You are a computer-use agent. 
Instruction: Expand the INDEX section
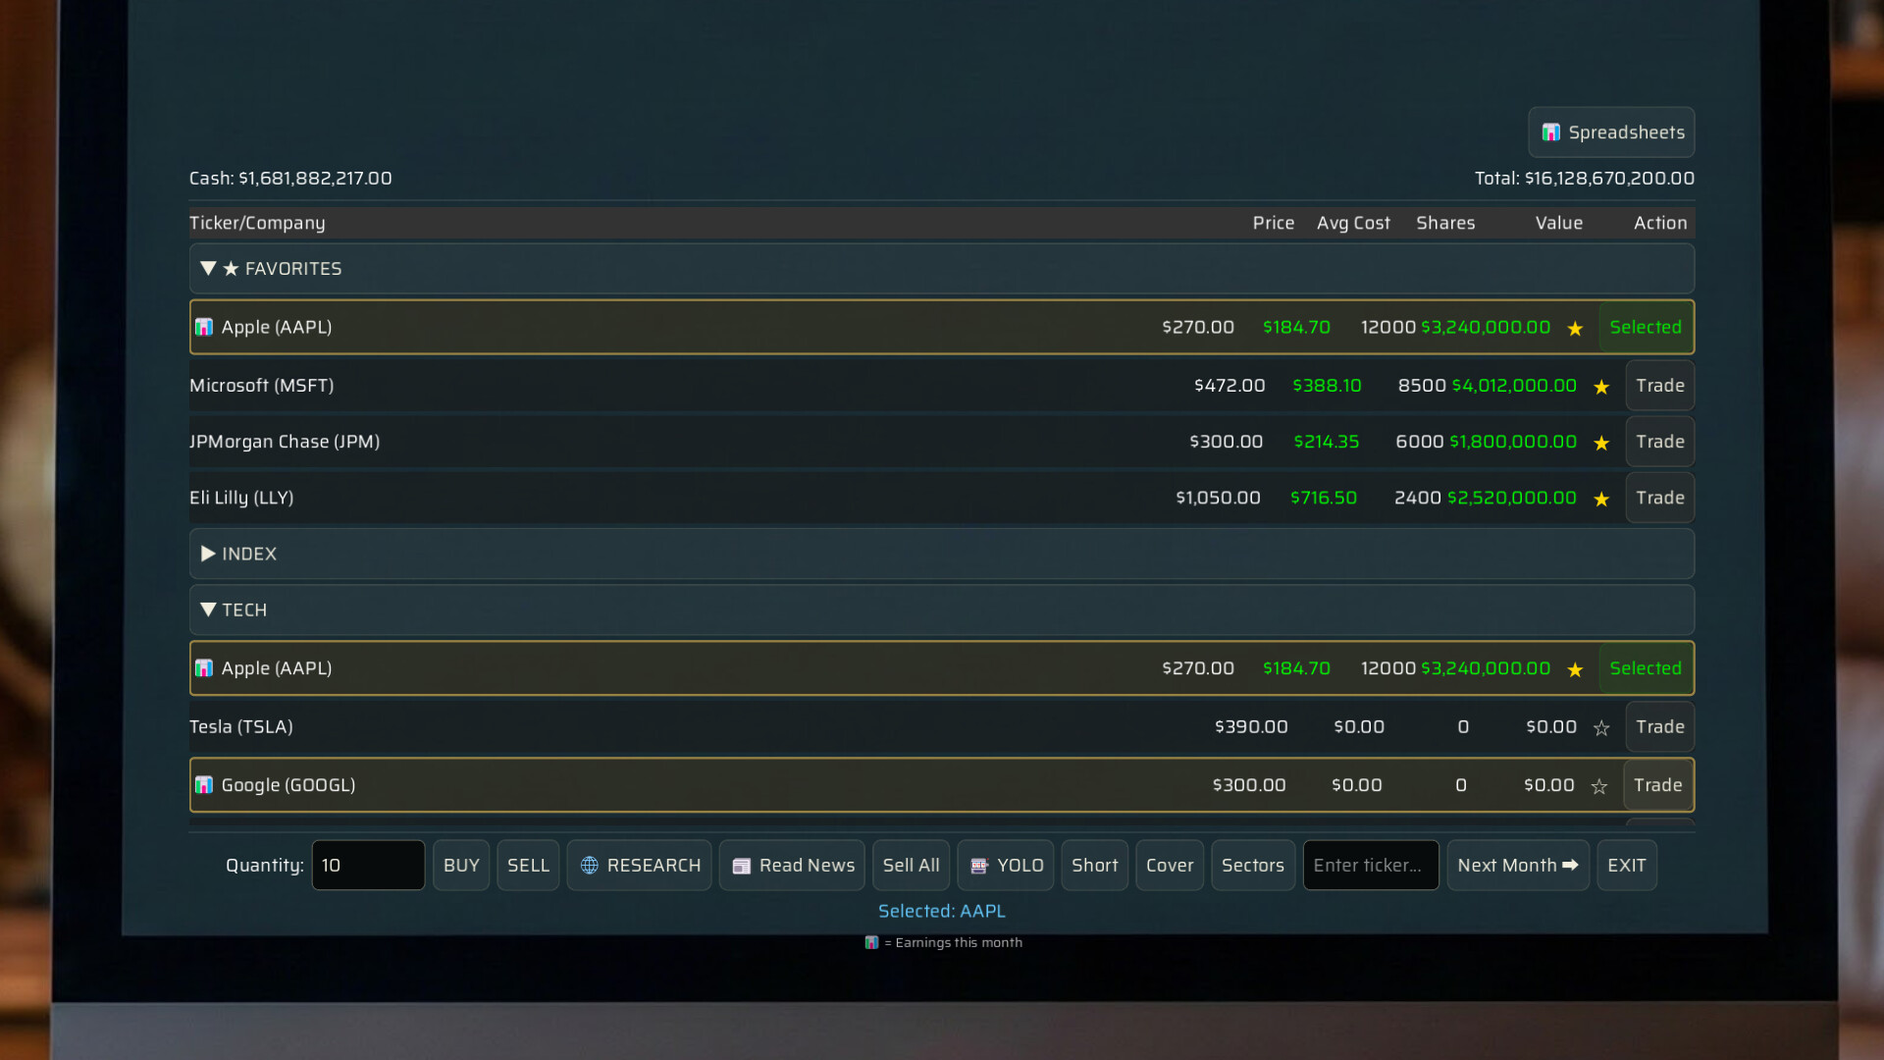pyautogui.click(x=941, y=554)
